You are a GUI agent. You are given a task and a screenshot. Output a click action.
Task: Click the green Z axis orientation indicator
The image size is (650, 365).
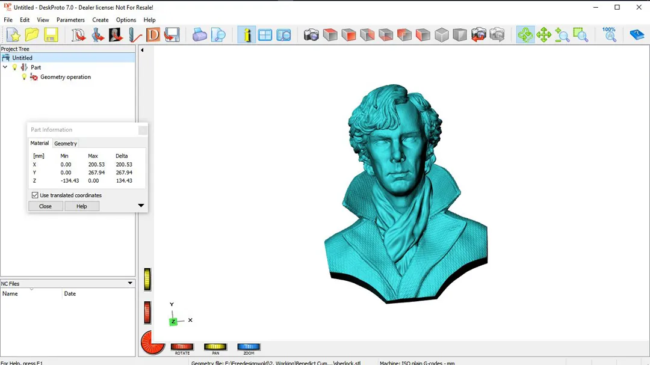click(x=173, y=322)
